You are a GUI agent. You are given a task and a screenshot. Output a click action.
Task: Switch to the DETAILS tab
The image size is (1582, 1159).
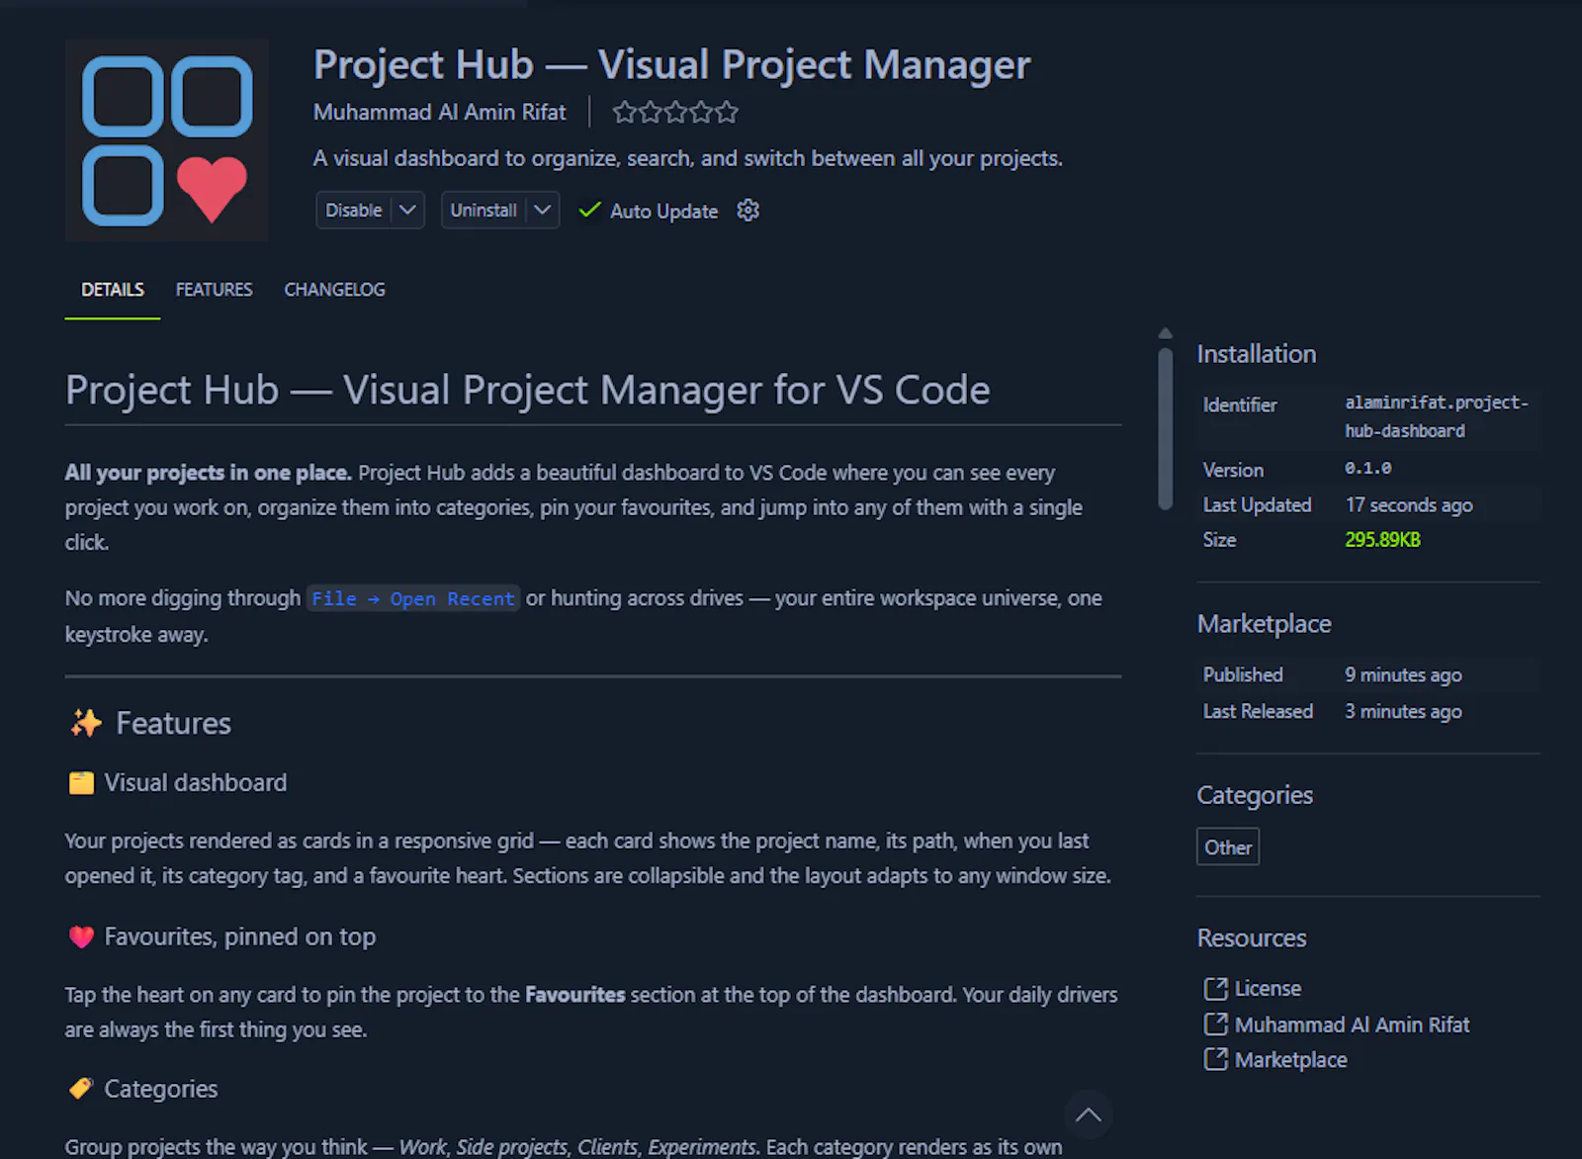(113, 290)
